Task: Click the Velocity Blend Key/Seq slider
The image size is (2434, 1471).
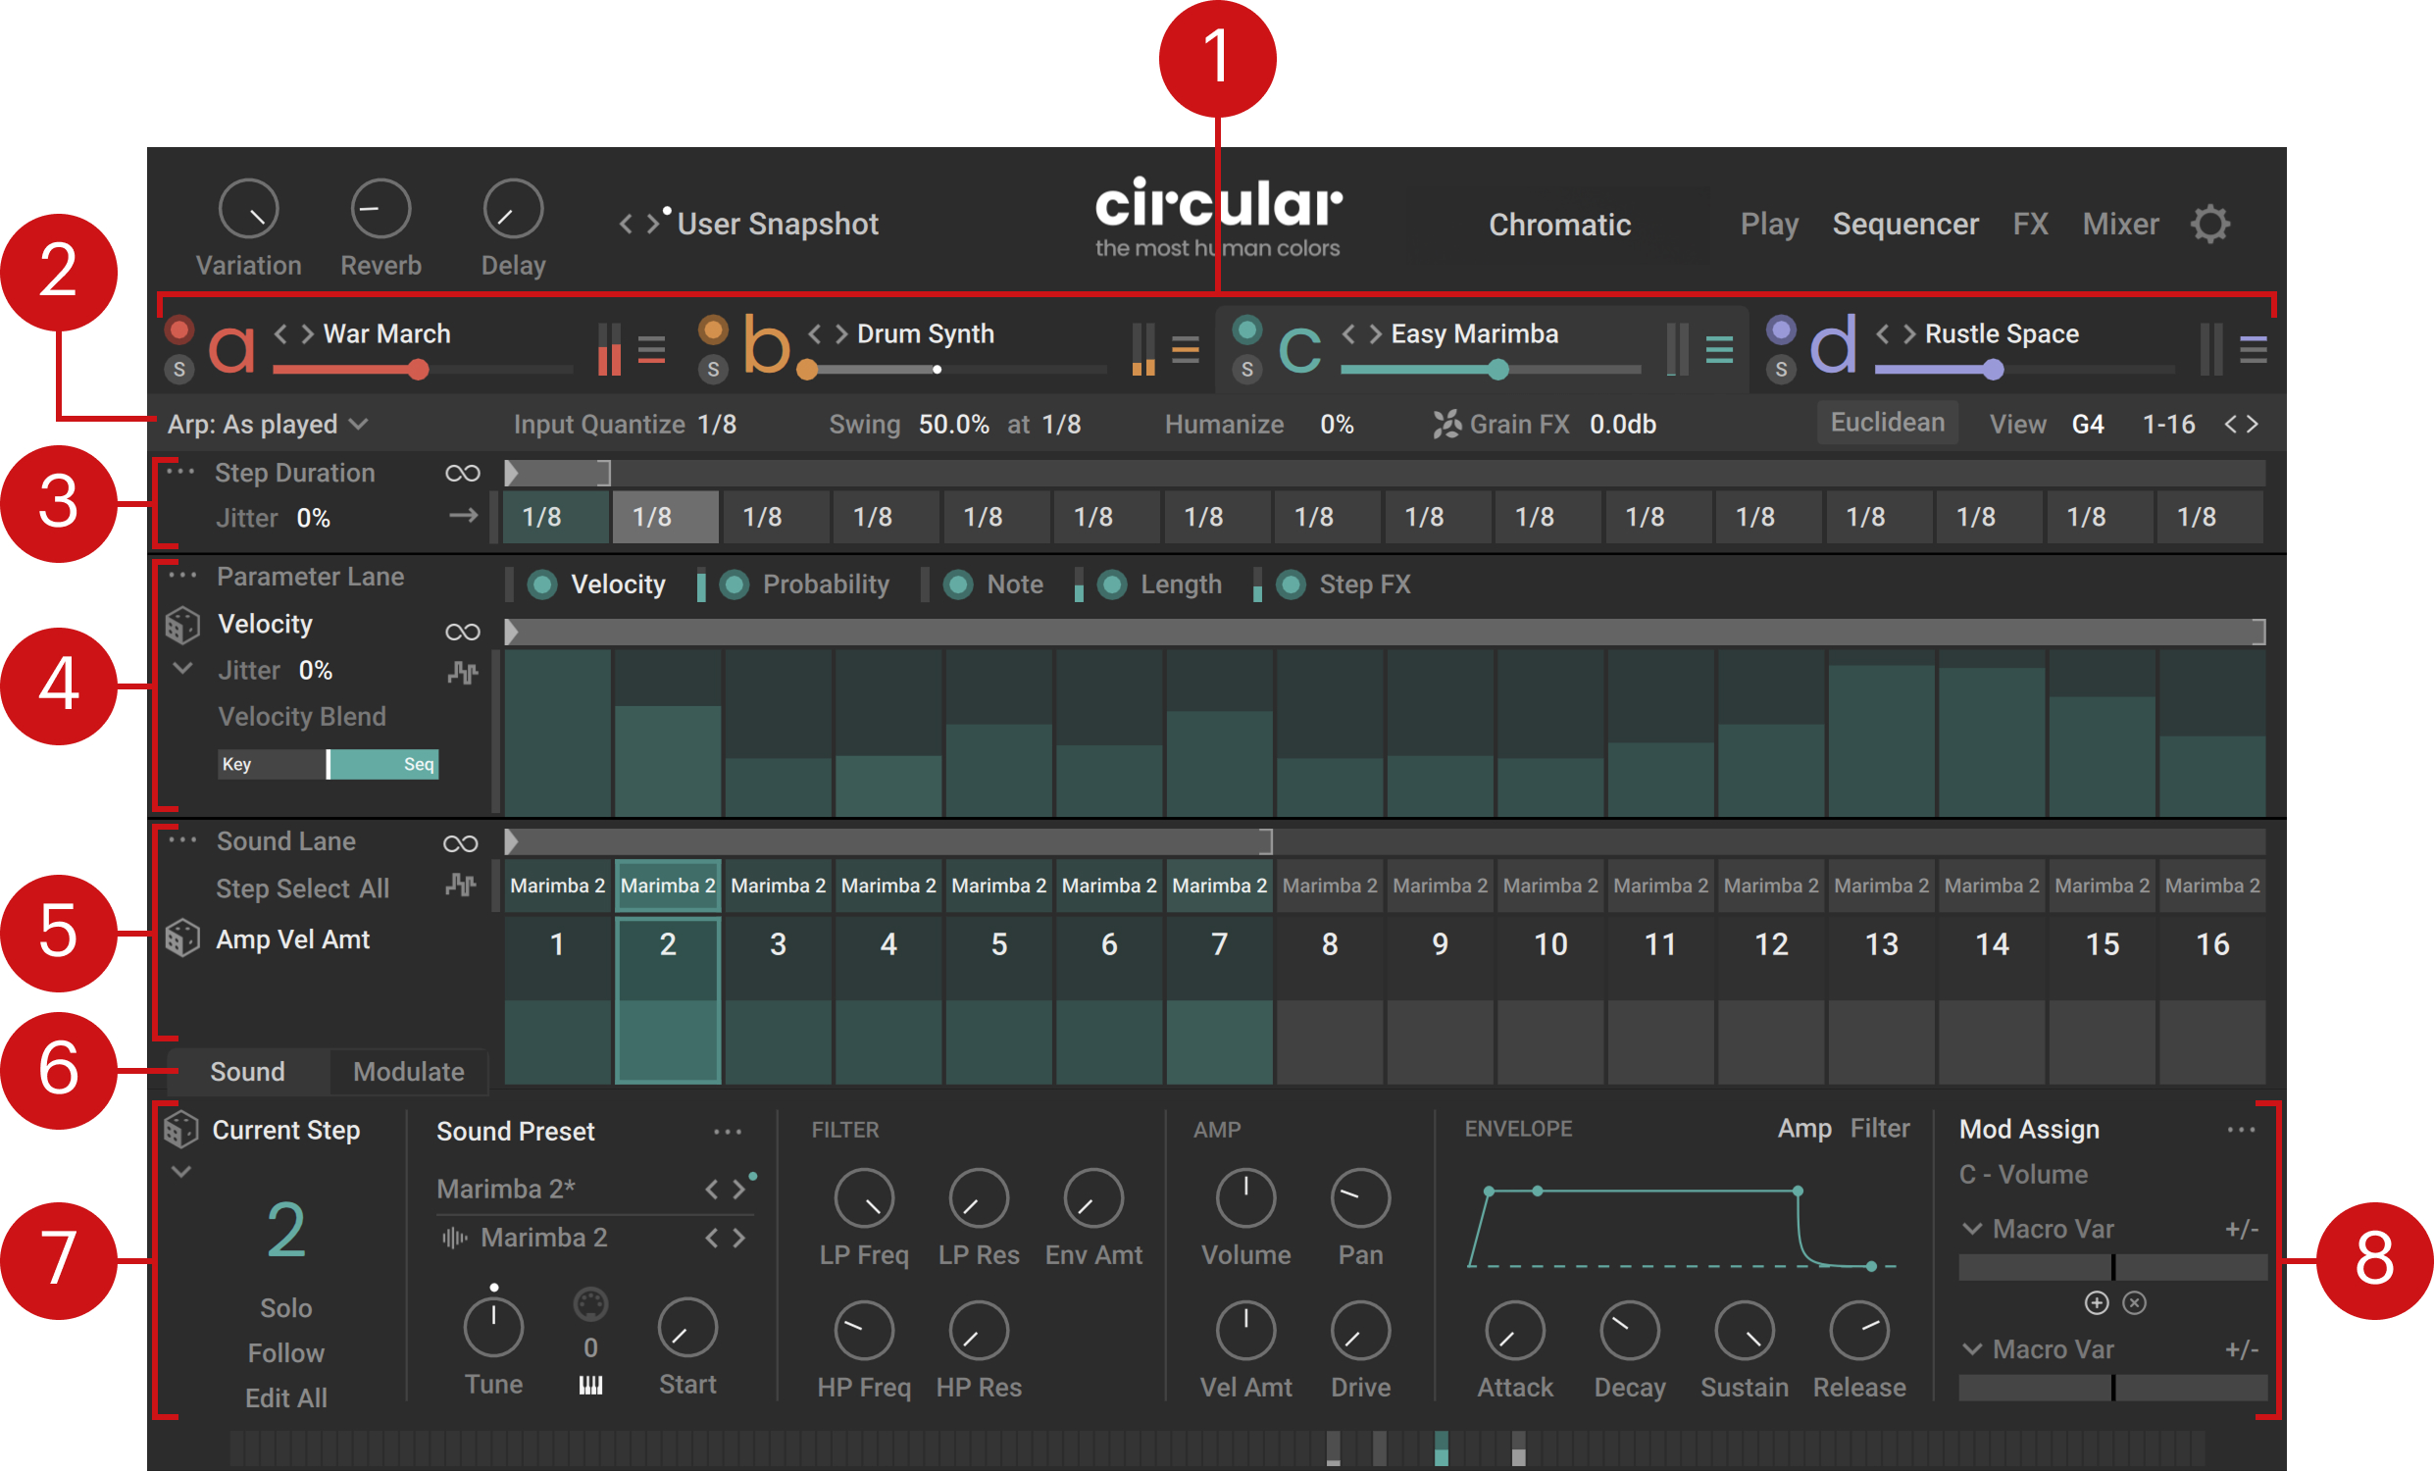Action: click(x=328, y=764)
